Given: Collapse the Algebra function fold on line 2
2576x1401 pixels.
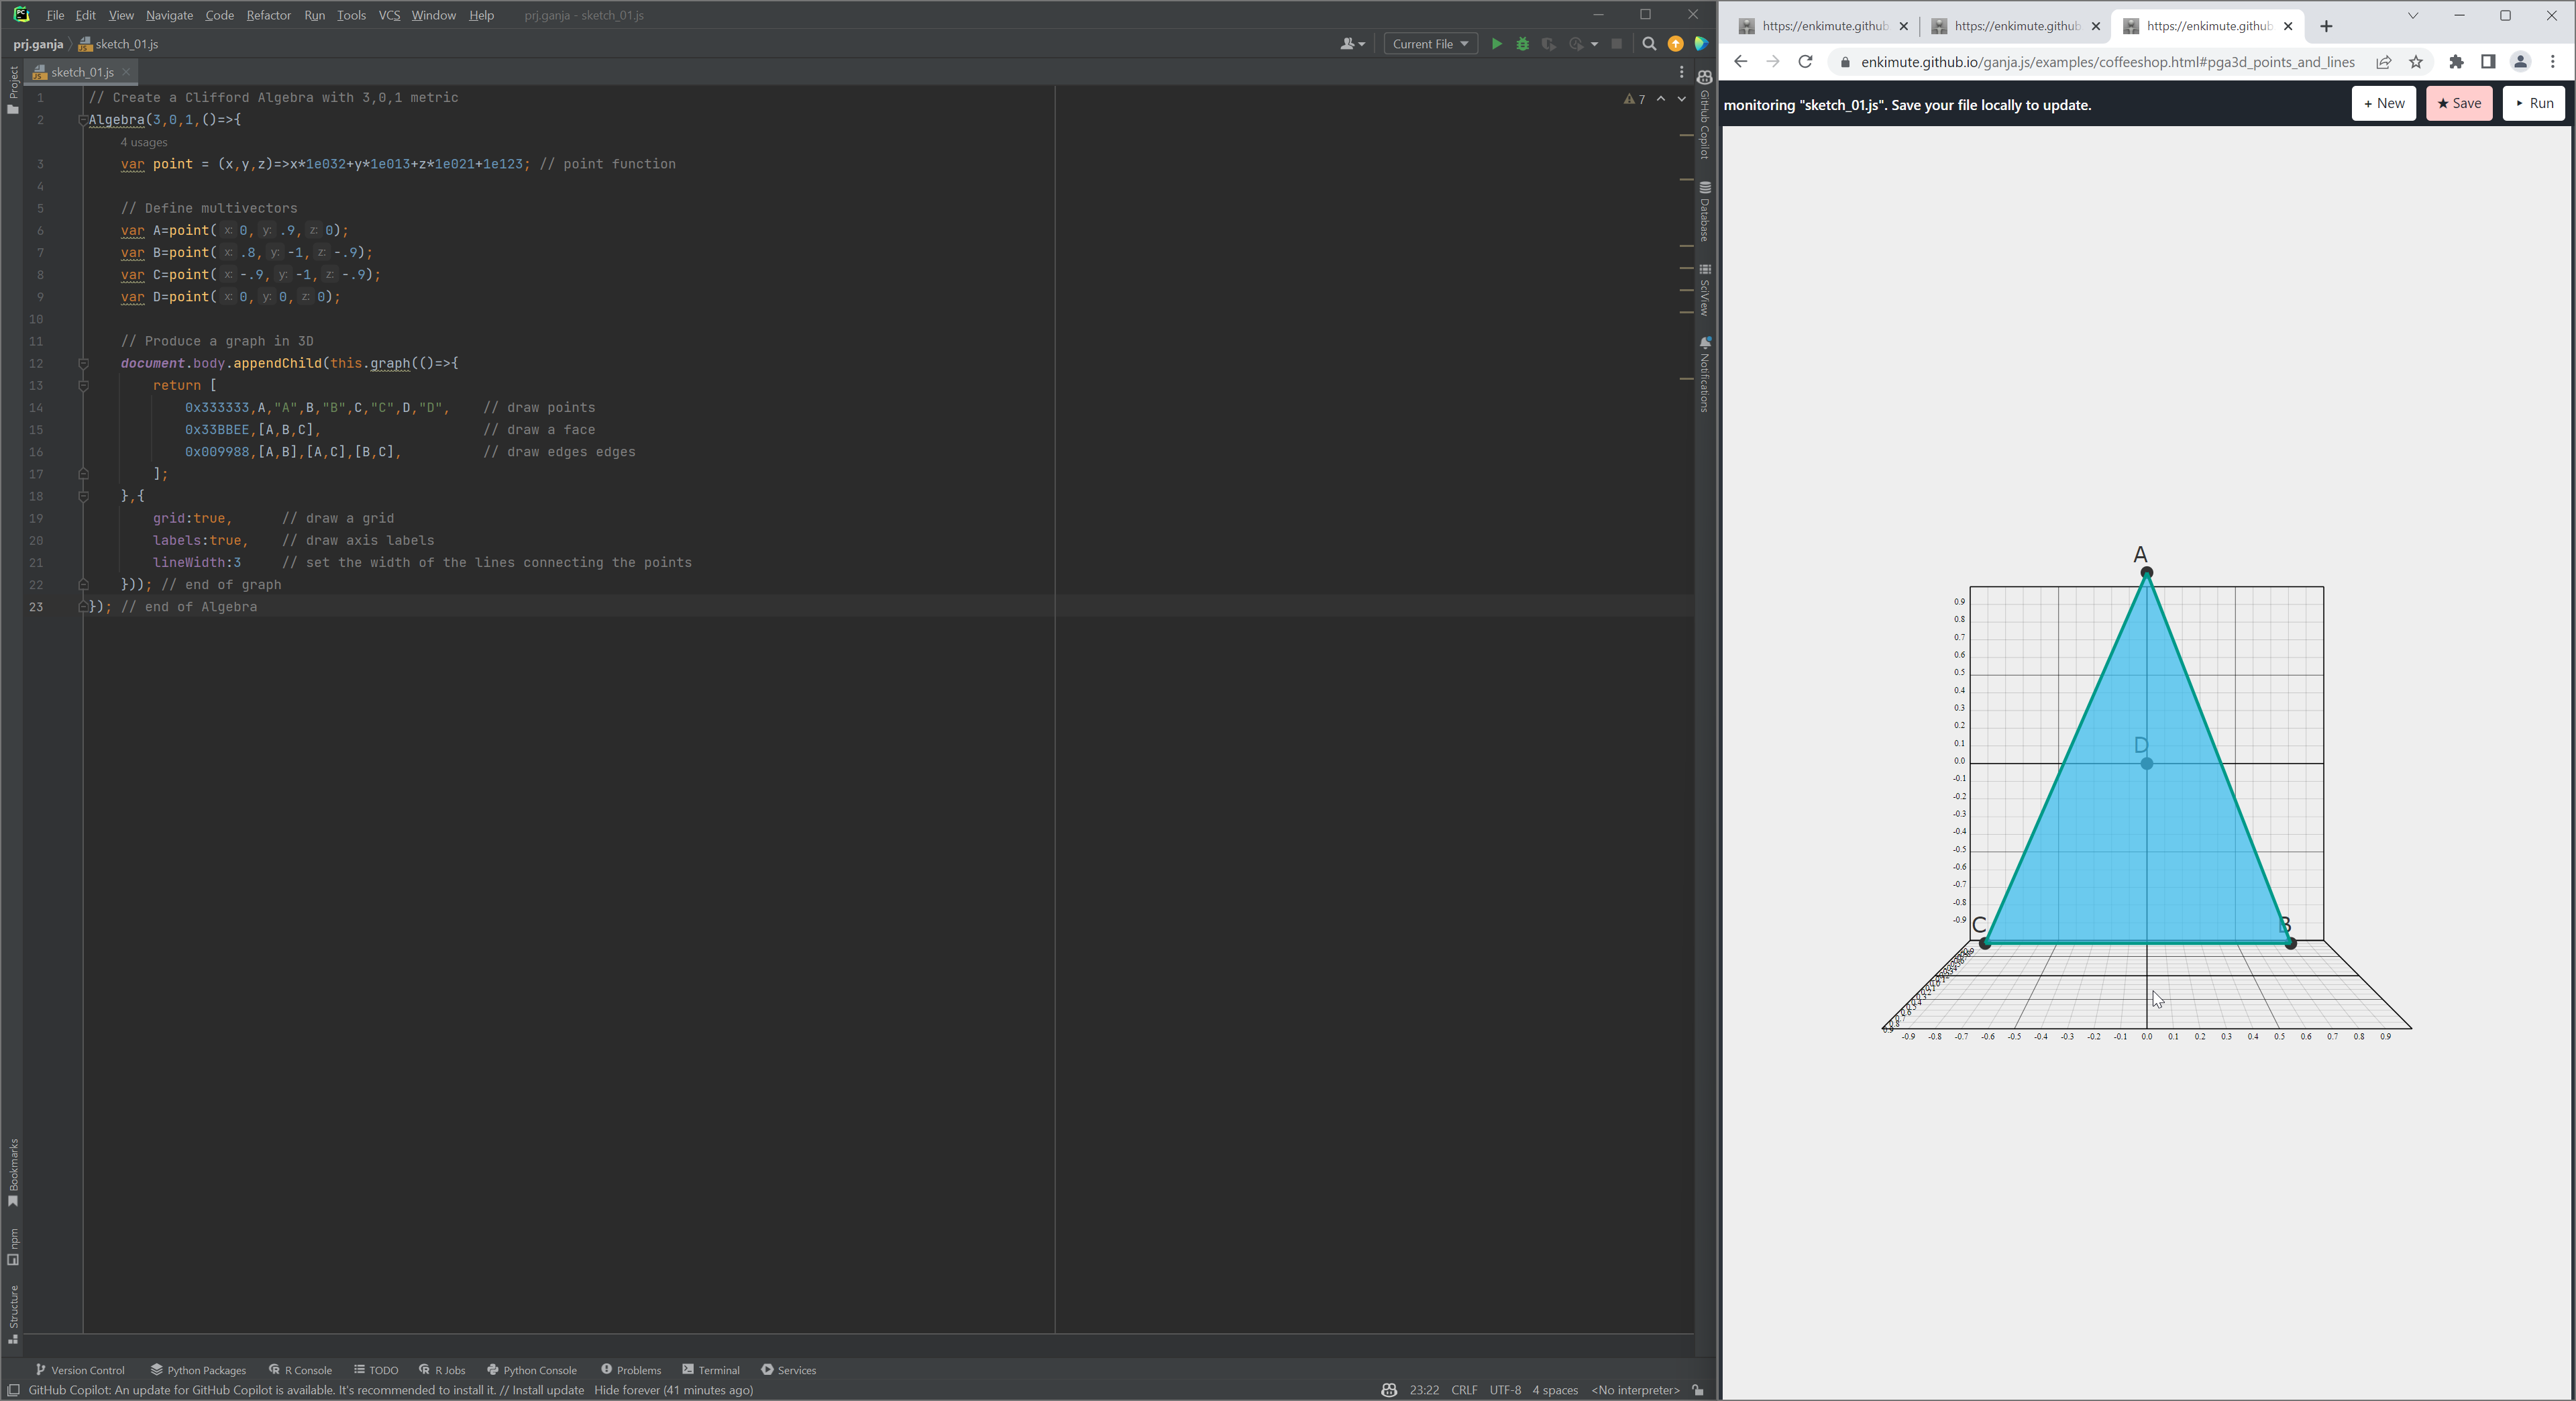Looking at the screenshot, I should click(83, 120).
